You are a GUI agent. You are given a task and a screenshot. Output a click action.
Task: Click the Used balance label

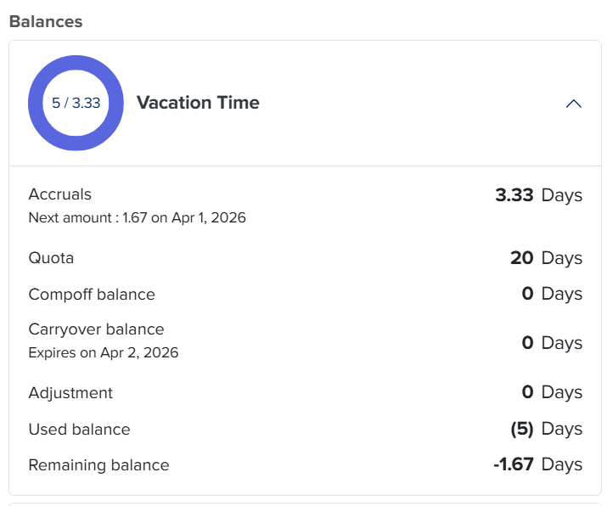point(79,430)
